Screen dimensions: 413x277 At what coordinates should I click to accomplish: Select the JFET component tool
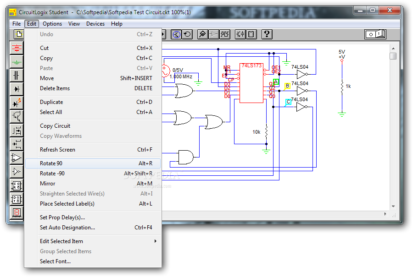click(x=17, y=144)
